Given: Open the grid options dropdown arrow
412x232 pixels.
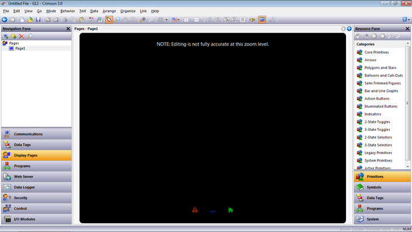Looking at the screenshot, I should [167, 20].
